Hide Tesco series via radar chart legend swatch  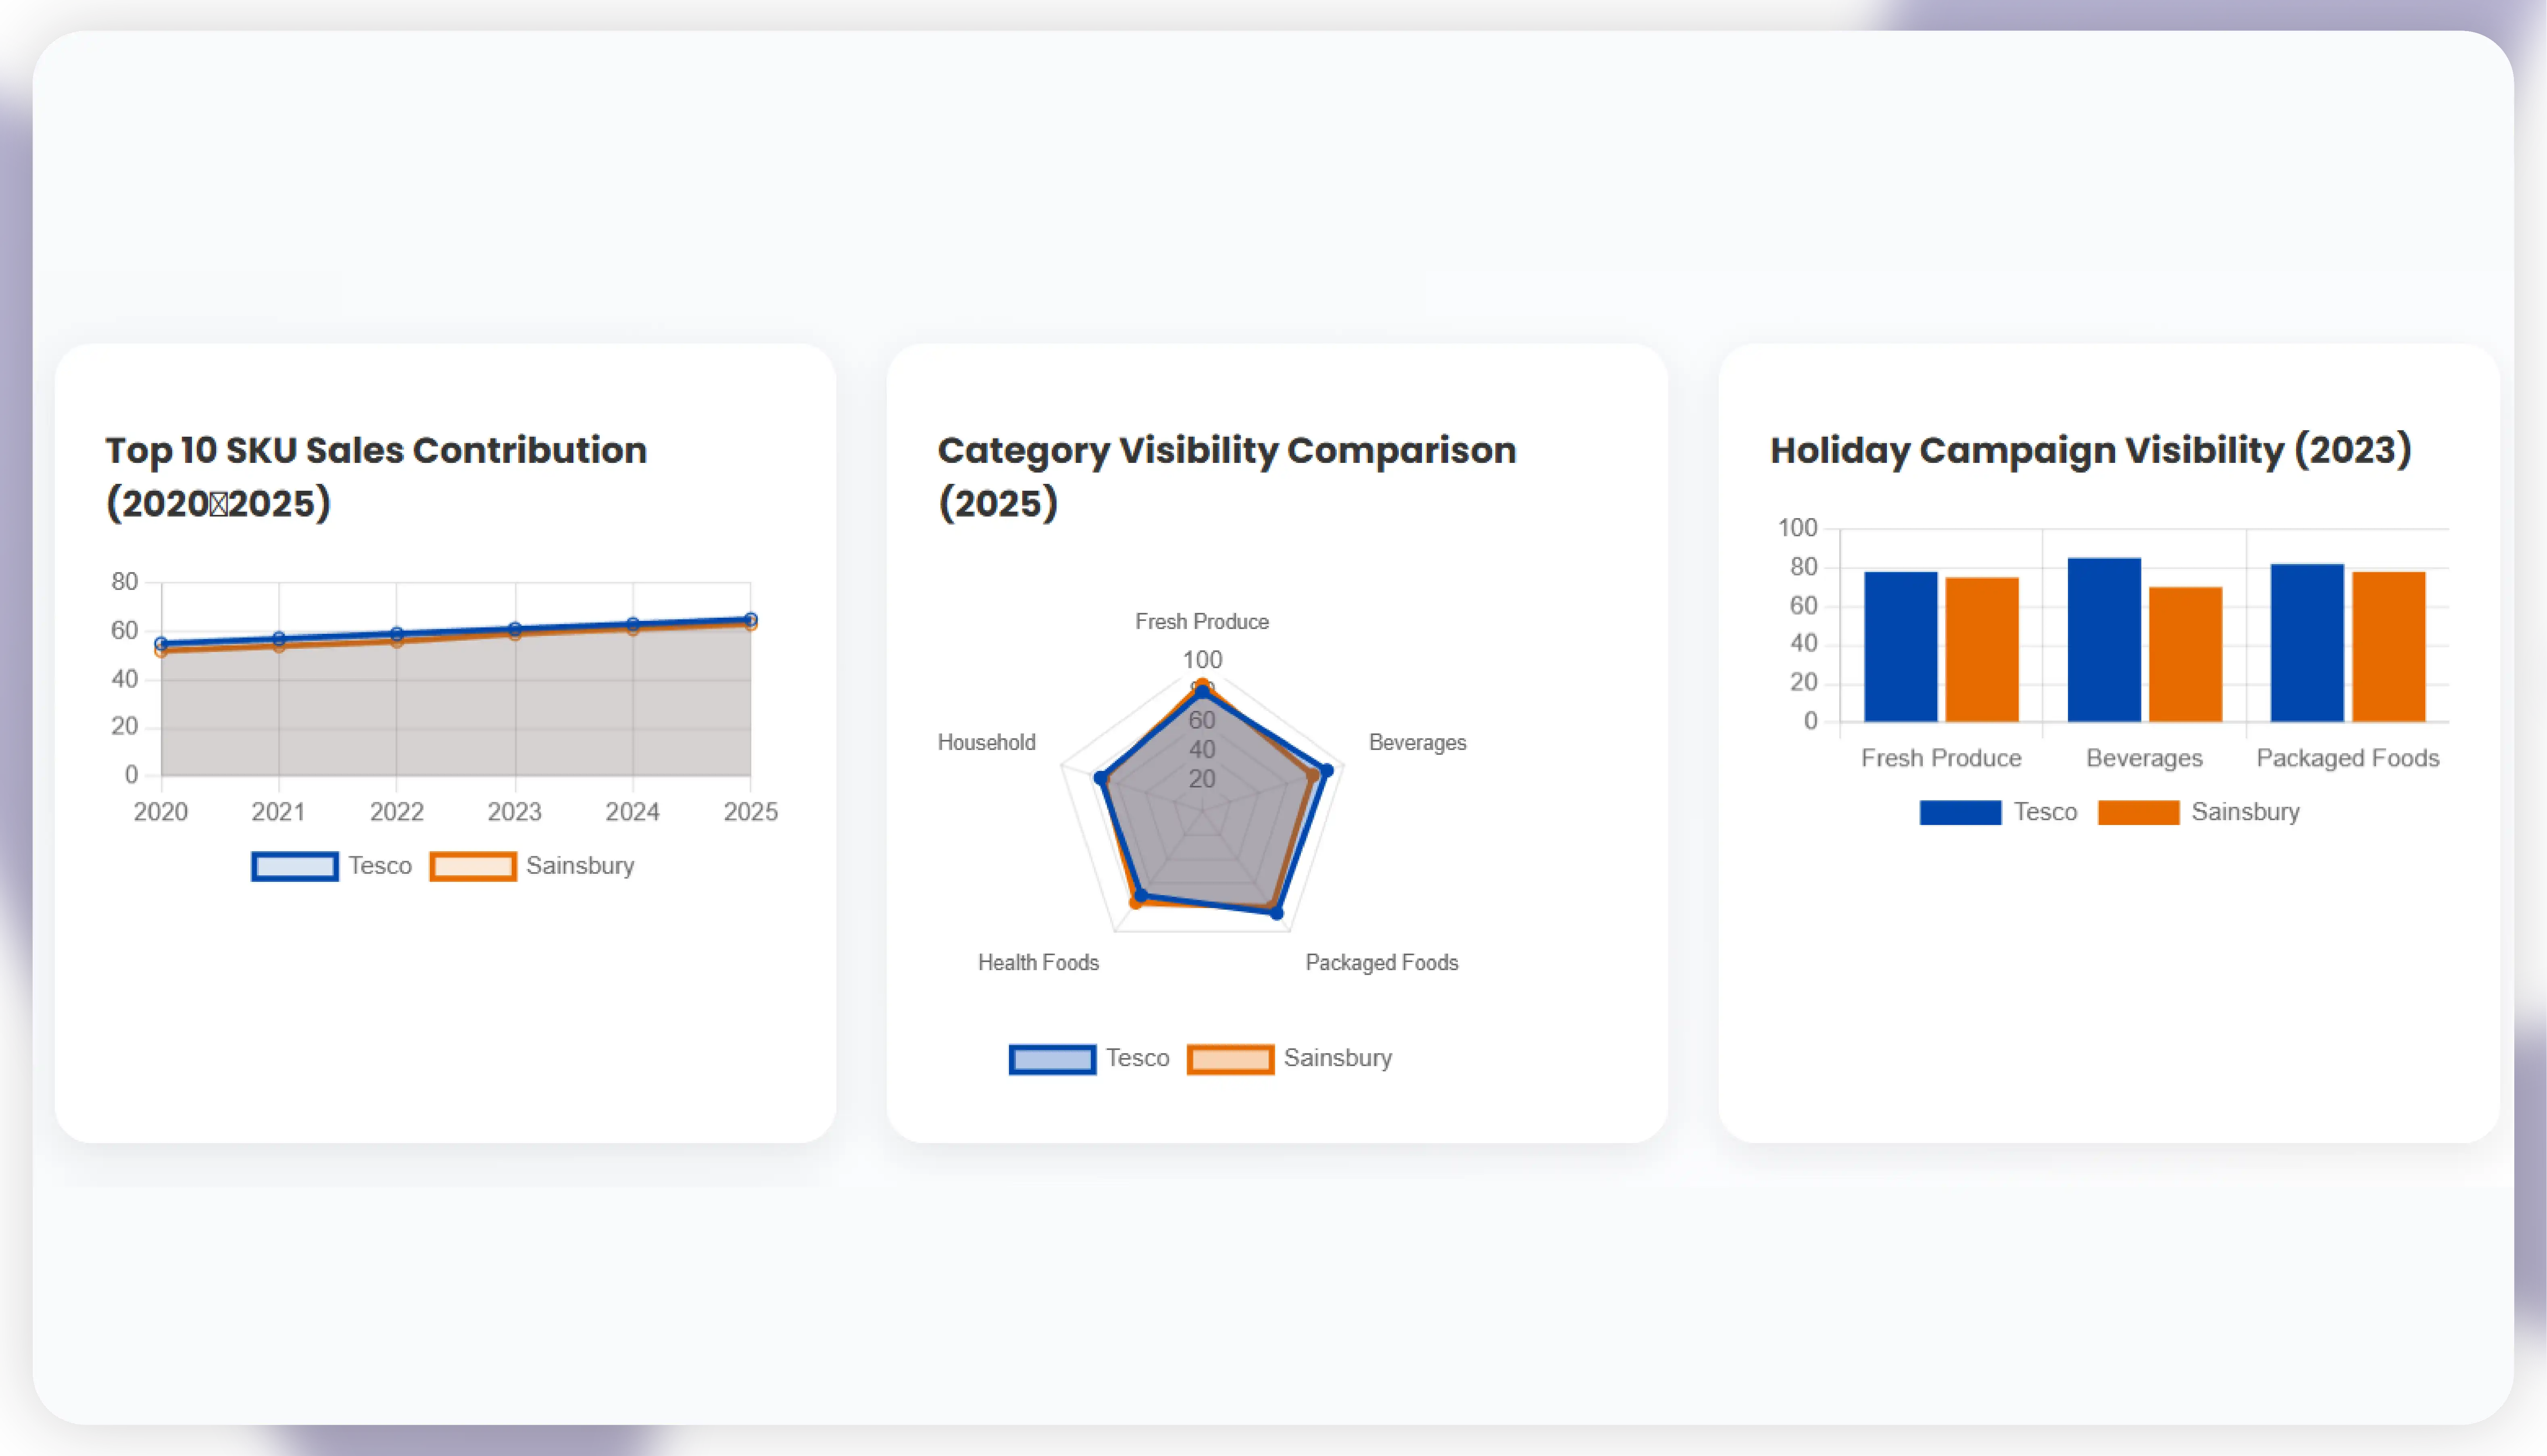tap(1052, 1059)
